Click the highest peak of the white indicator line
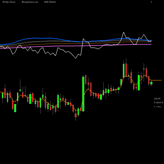The width and height of the screenshot is (164, 164). 124,32
